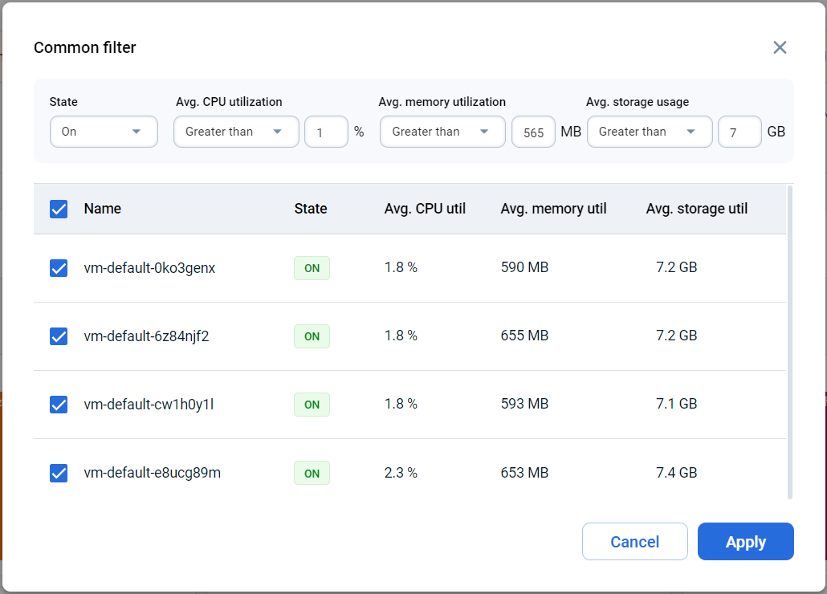Open memory utilization Greater than dropdown
The height and width of the screenshot is (594, 827).
pos(442,132)
